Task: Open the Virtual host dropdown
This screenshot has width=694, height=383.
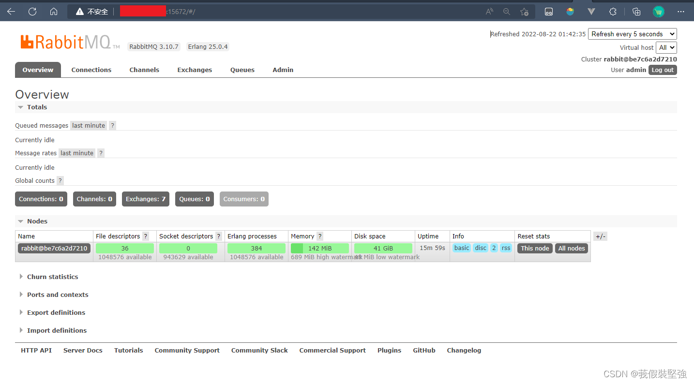Action: 666,47
